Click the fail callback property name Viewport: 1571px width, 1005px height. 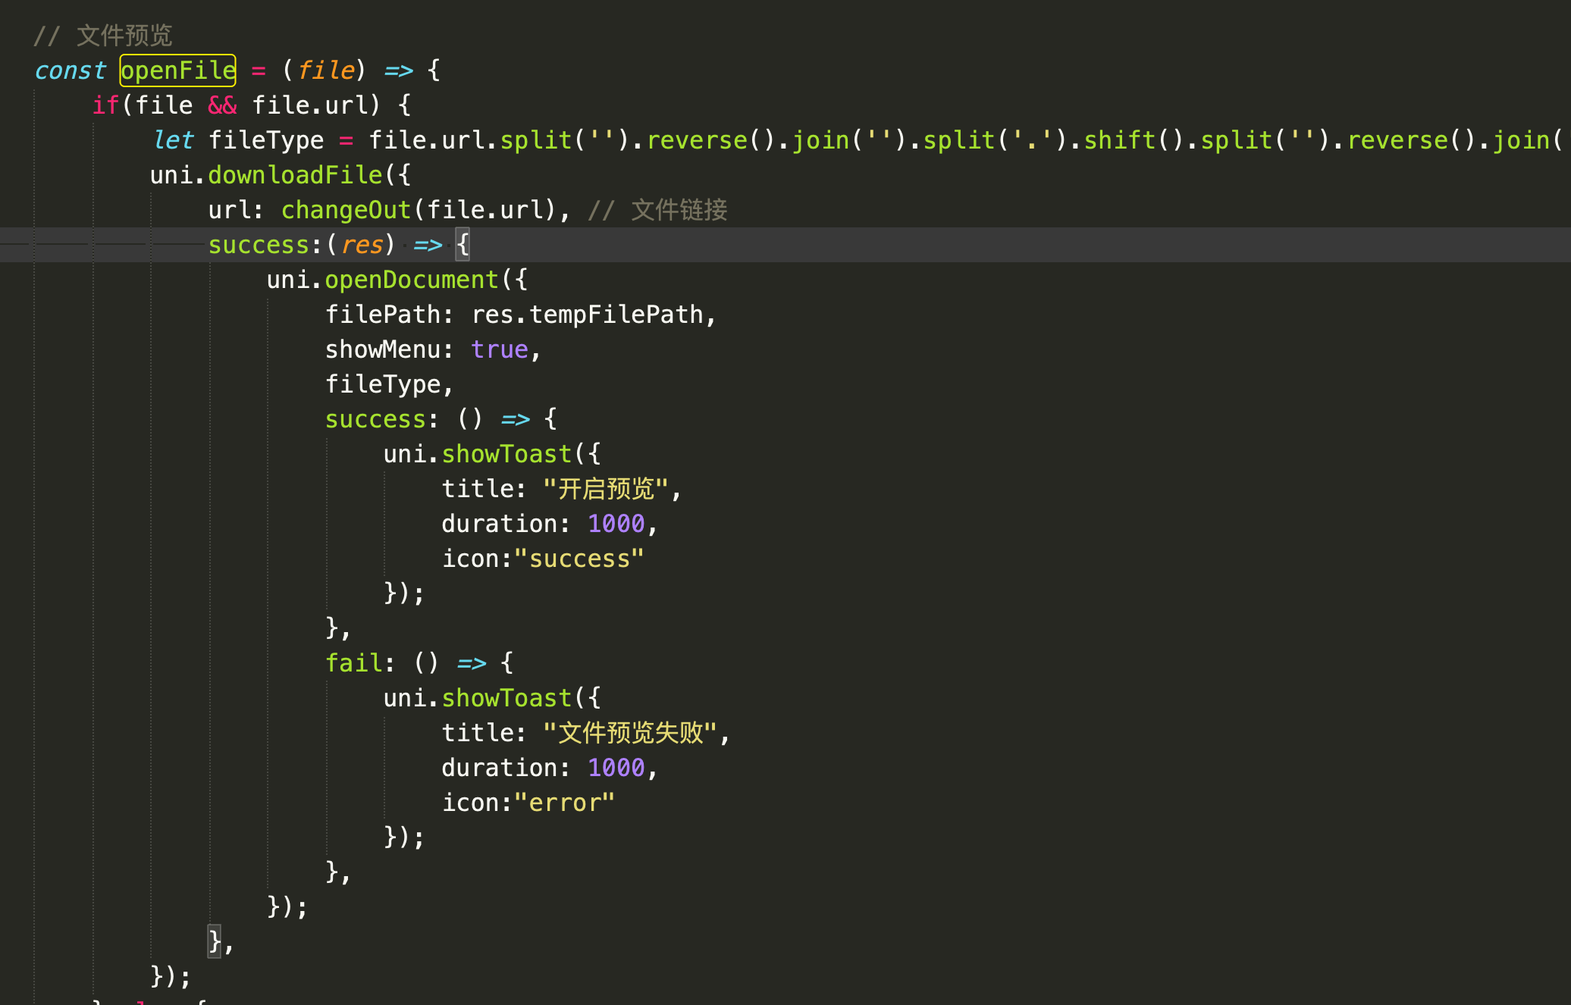click(x=354, y=663)
